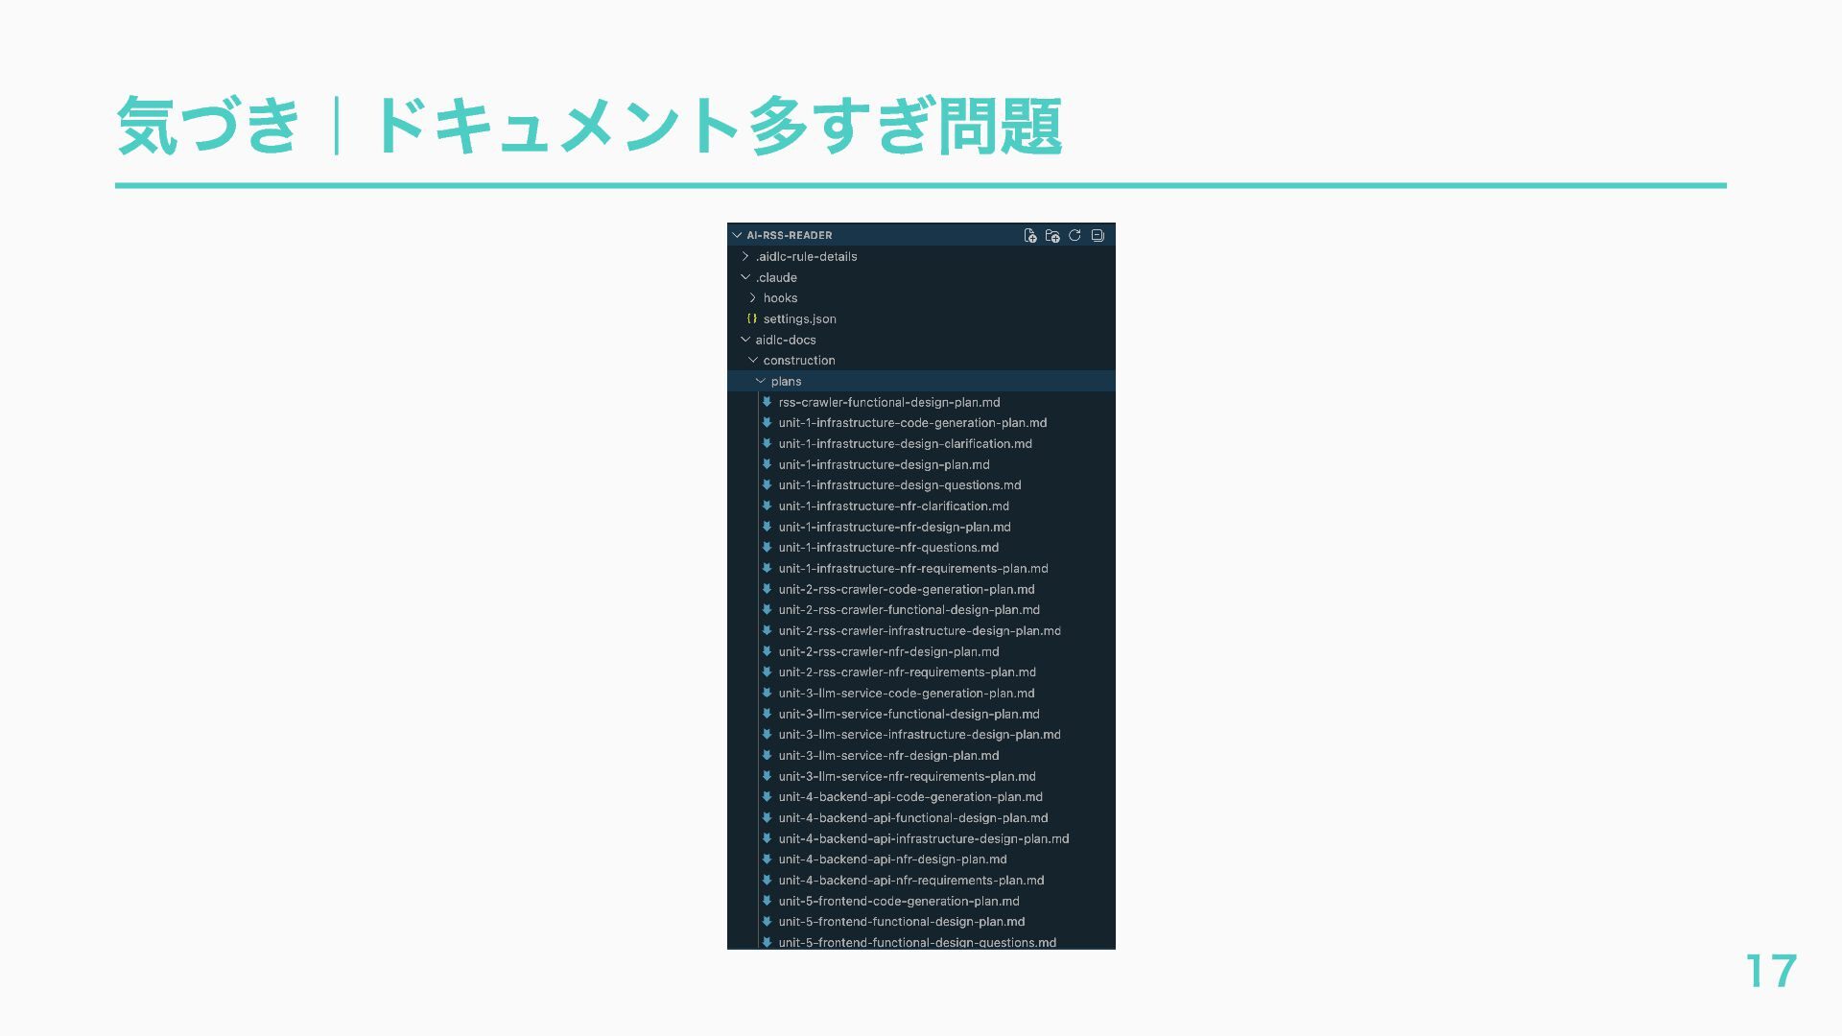Open unit-4-backend-api-functional-design-plan.md
This screenshot has width=1842, height=1036.
click(912, 818)
